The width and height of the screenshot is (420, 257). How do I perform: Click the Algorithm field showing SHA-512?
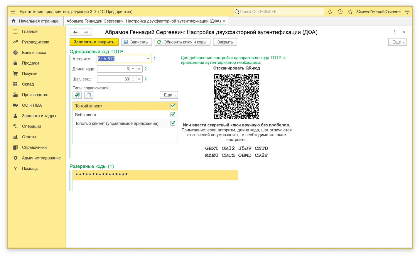[x=121, y=59]
